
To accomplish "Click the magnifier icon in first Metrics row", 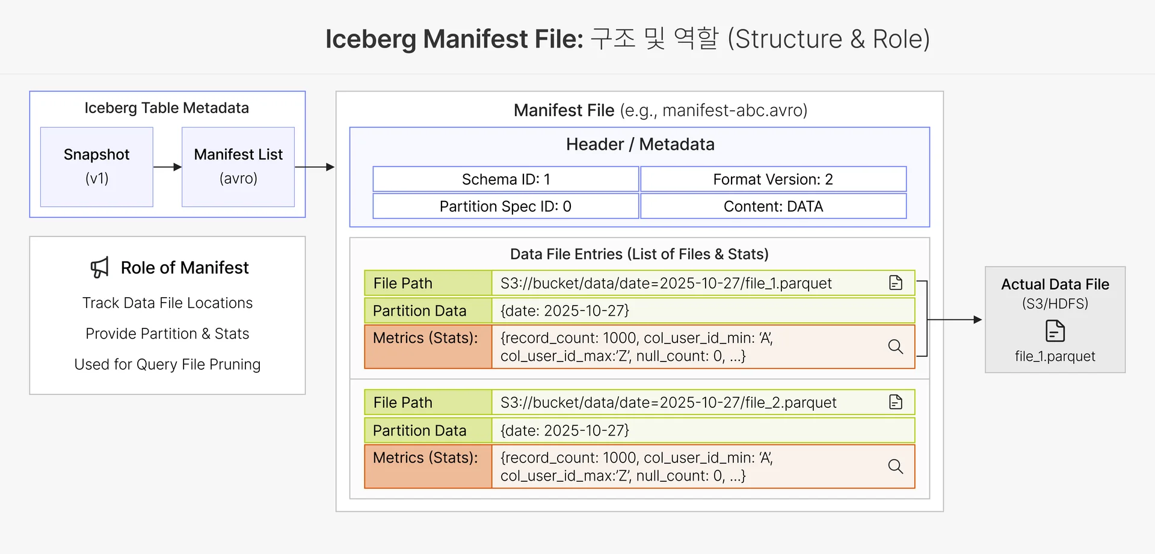I will coord(895,346).
